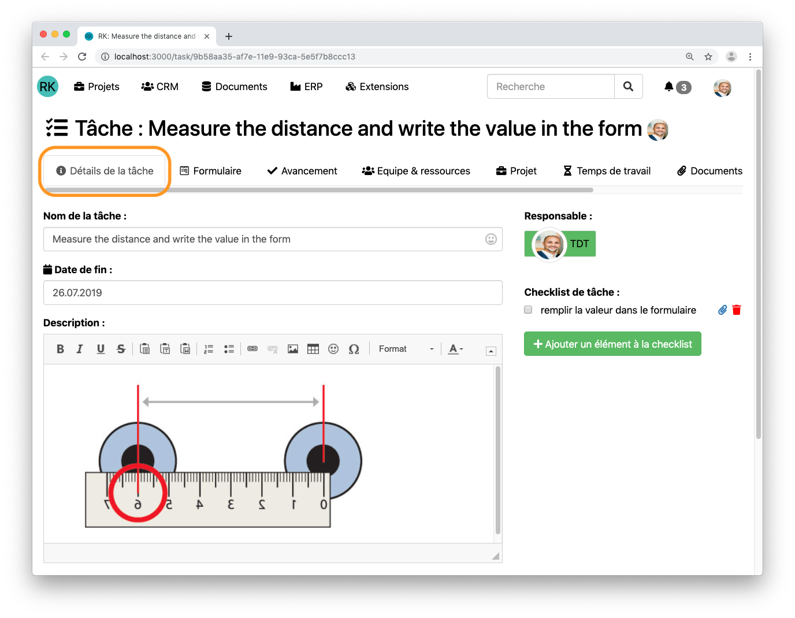Insert an image into the description

(293, 349)
